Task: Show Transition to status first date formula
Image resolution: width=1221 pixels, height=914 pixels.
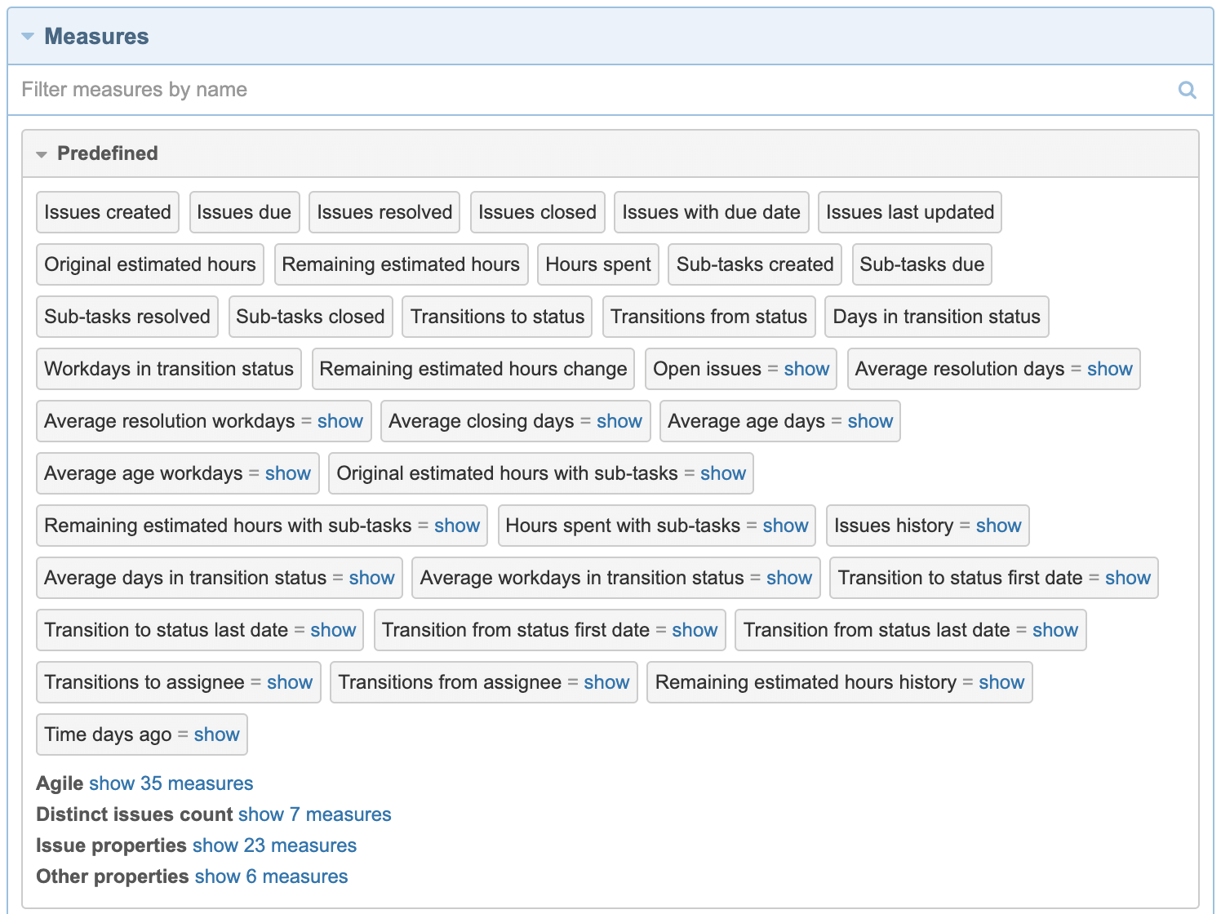Action: 1128,578
